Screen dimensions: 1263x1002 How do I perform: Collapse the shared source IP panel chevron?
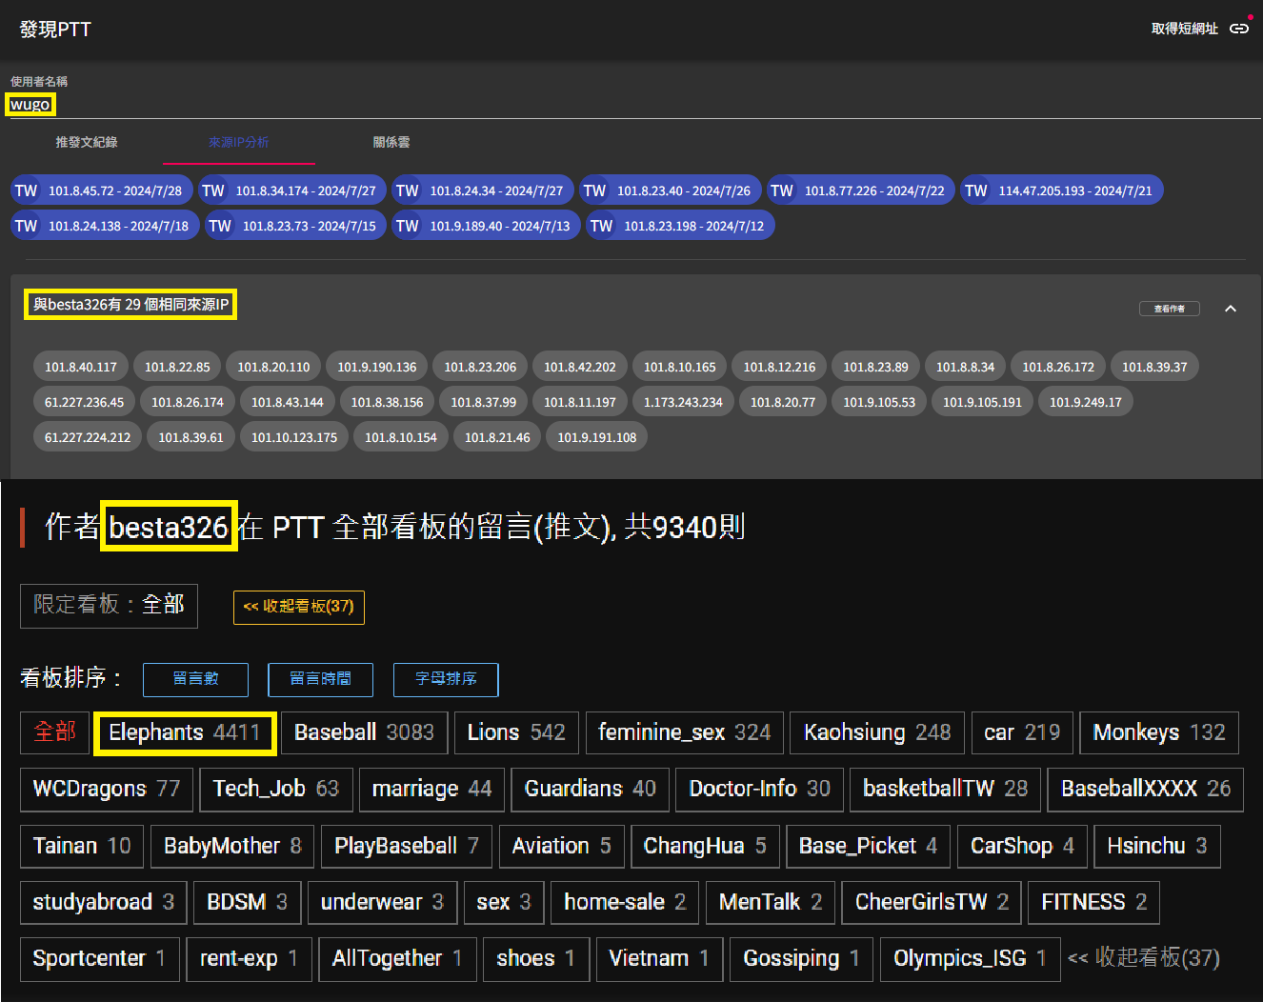point(1230,309)
